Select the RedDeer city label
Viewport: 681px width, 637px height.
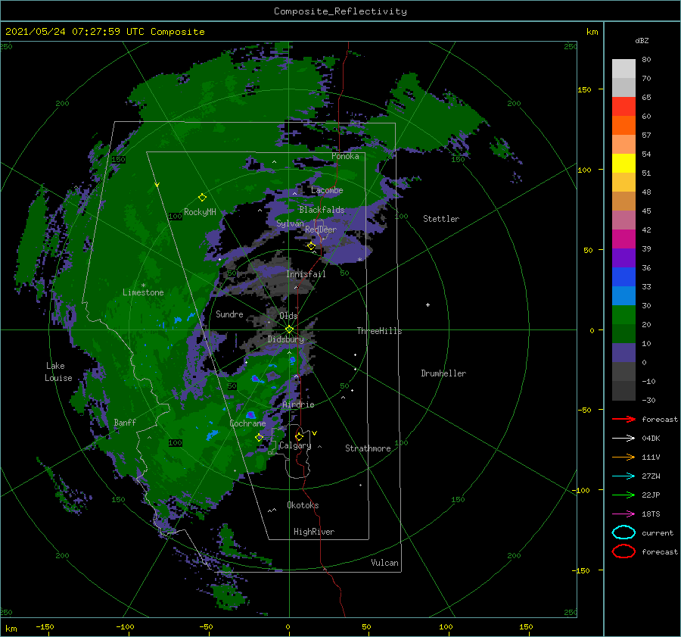pyautogui.click(x=321, y=230)
